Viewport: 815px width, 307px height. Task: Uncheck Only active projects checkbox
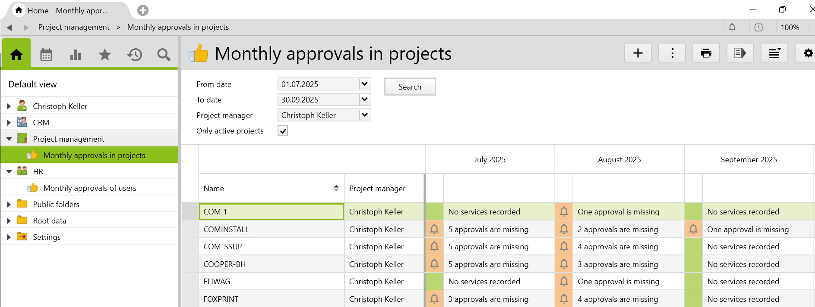(x=283, y=131)
